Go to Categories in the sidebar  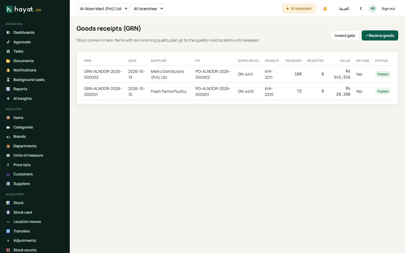(23, 127)
